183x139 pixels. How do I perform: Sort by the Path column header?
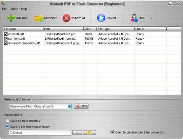(63, 29)
